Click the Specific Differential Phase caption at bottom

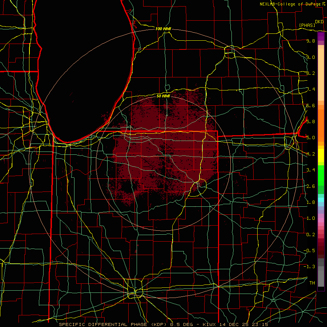click(163, 324)
